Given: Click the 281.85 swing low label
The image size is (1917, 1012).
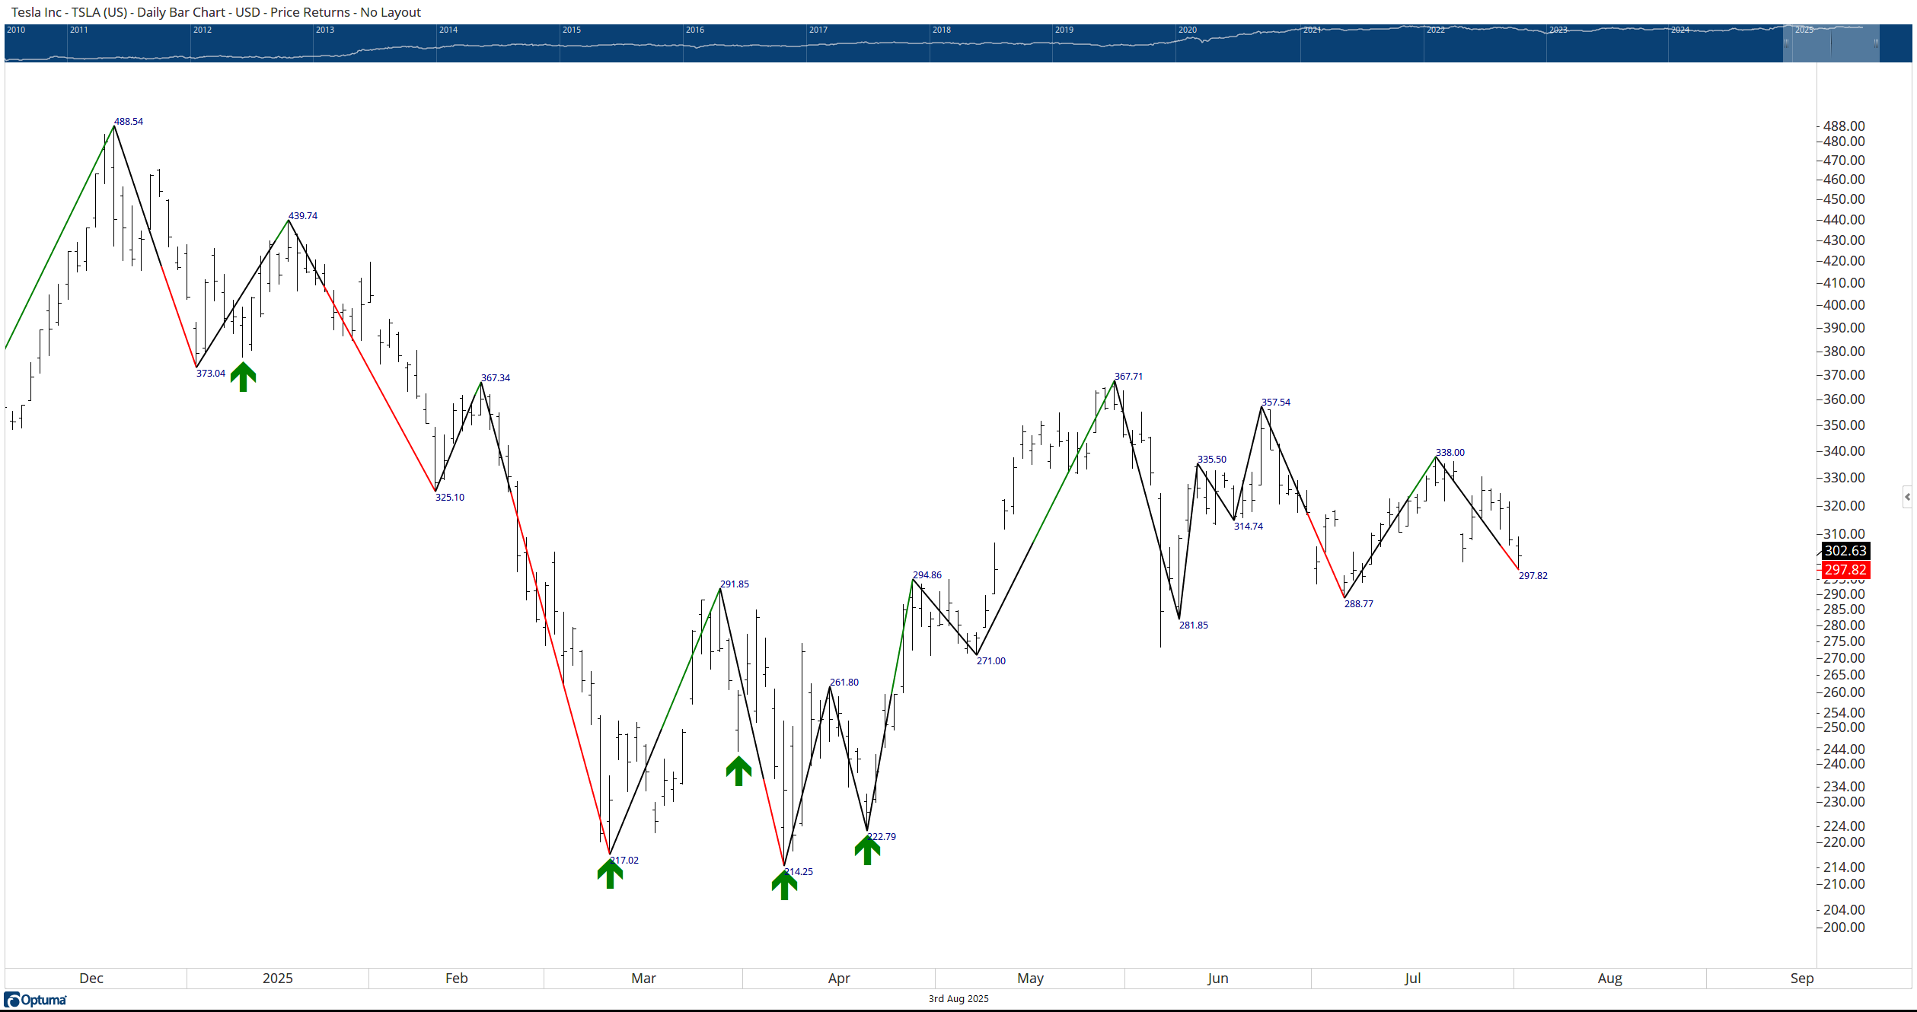Looking at the screenshot, I should click(1194, 625).
